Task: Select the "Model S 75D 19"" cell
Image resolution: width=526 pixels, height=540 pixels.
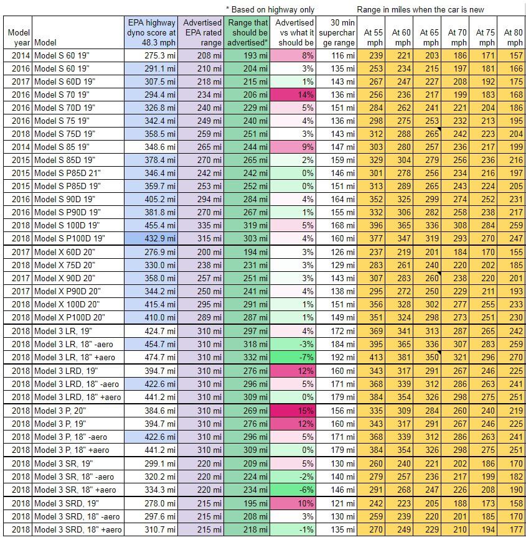Action: pos(78,134)
